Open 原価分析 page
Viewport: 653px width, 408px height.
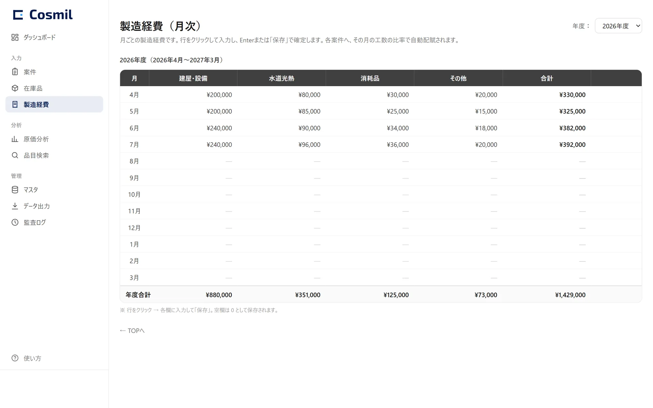[54, 139]
